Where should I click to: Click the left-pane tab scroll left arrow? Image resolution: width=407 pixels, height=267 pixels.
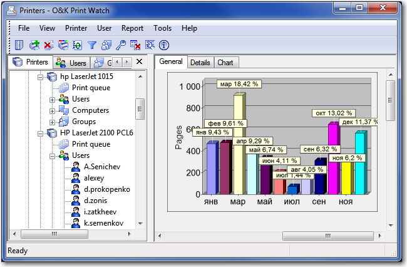(x=117, y=62)
